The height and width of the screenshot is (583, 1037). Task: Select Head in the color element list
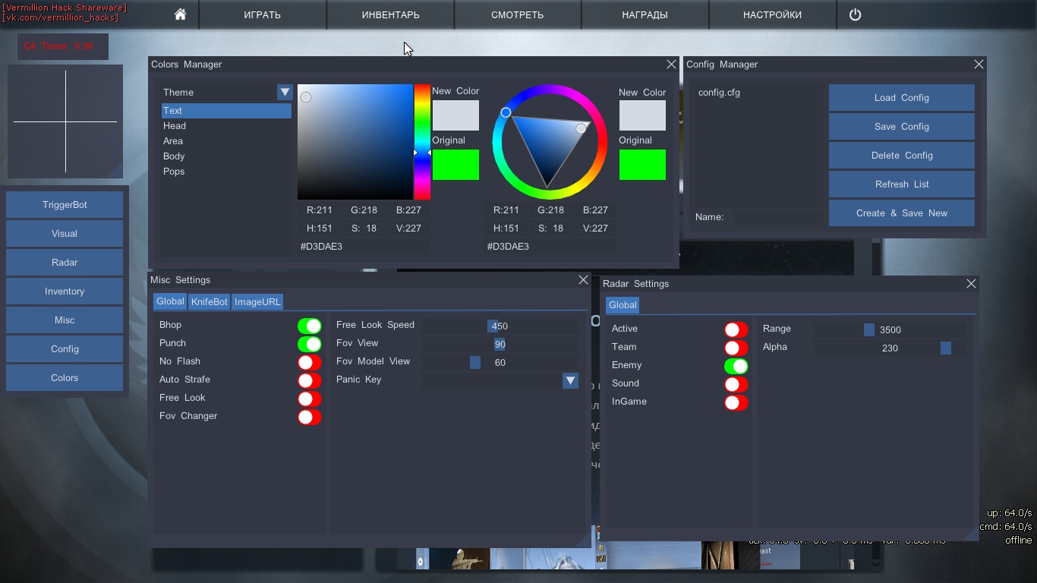pyautogui.click(x=175, y=126)
